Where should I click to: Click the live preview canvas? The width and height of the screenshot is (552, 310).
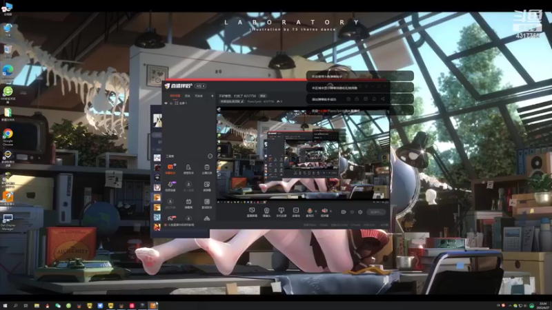[303, 154]
